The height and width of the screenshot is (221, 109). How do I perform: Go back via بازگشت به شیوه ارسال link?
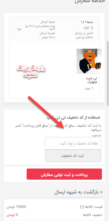[78, 192]
